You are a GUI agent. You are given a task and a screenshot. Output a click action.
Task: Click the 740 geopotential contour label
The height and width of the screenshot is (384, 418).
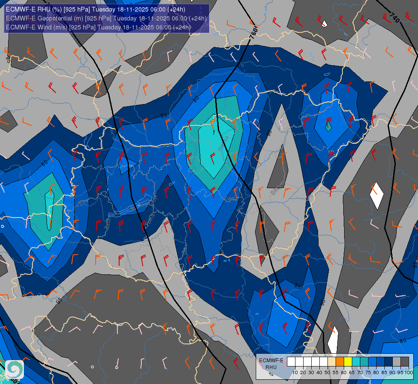(x=395, y=17)
